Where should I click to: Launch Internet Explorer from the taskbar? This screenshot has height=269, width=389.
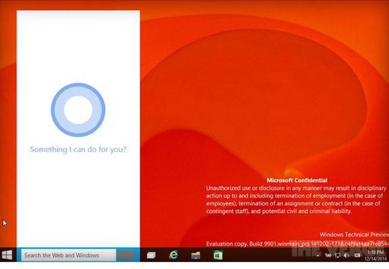coord(173,255)
